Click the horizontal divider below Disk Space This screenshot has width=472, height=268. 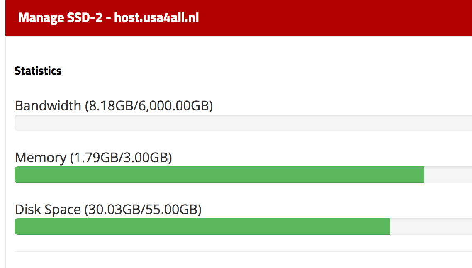(243, 252)
